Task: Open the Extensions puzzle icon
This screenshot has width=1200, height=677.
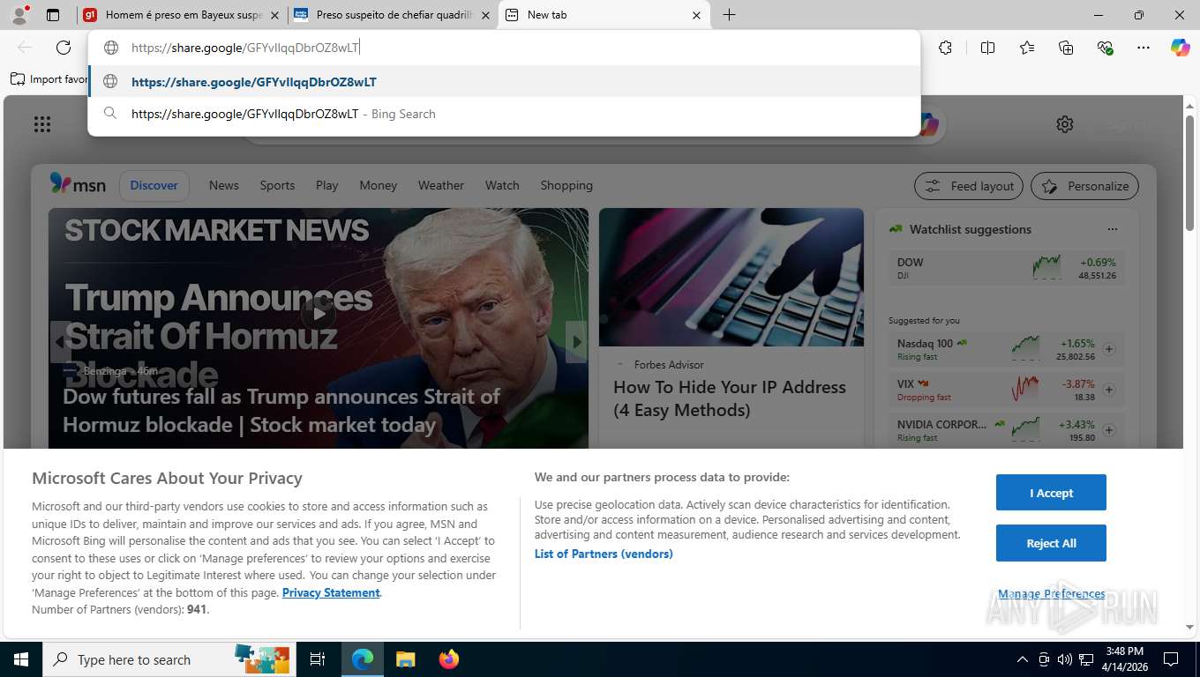Action: (x=945, y=48)
